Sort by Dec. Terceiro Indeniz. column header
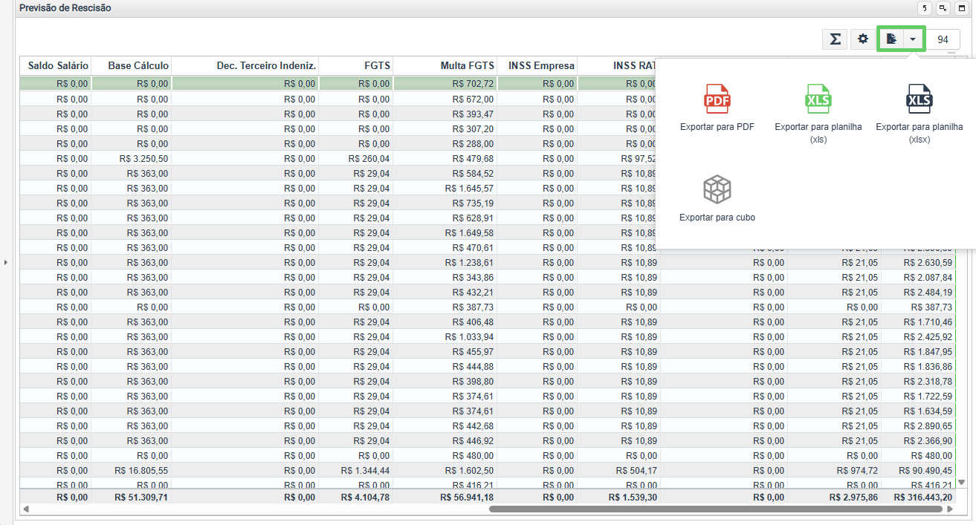Screen dimensions: 976x525 click(x=245, y=65)
